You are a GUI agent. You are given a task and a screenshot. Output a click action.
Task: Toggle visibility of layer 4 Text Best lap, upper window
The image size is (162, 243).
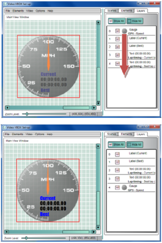[x=118, y=63]
